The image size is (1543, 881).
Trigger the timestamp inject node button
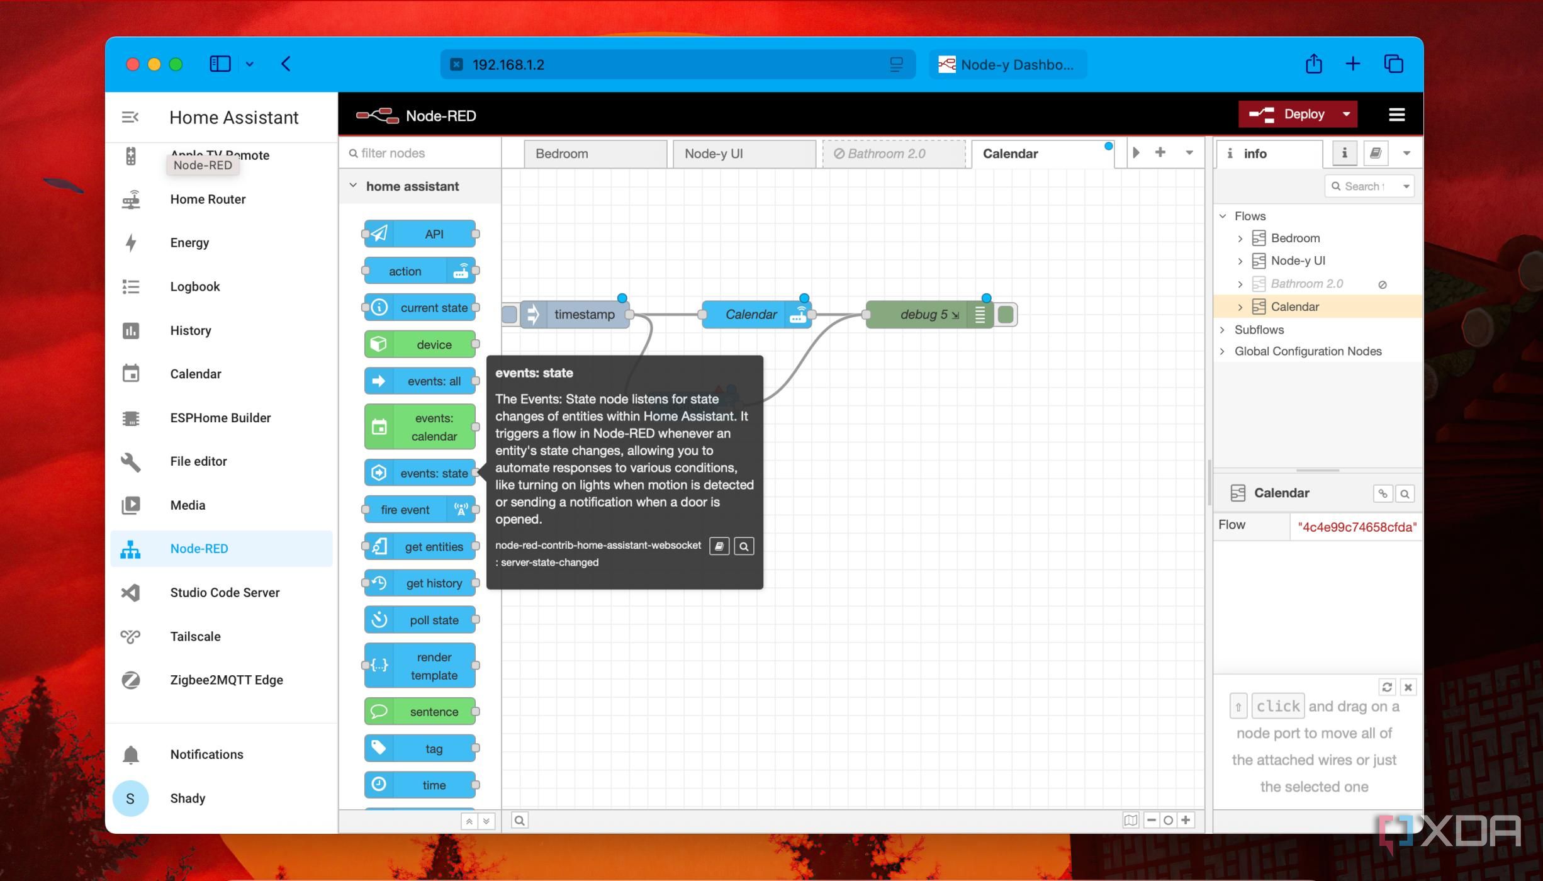[510, 314]
